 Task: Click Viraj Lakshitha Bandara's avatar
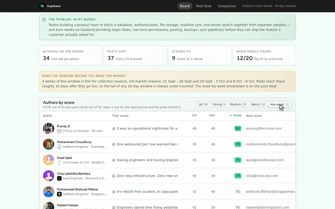tap(49, 176)
